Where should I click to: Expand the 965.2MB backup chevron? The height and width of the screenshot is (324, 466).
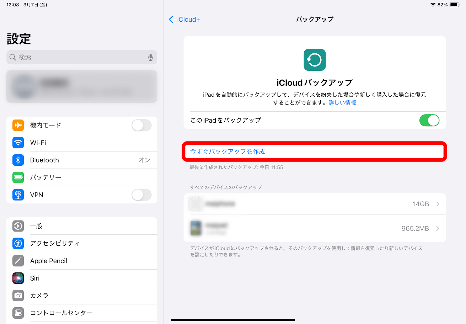(438, 228)
